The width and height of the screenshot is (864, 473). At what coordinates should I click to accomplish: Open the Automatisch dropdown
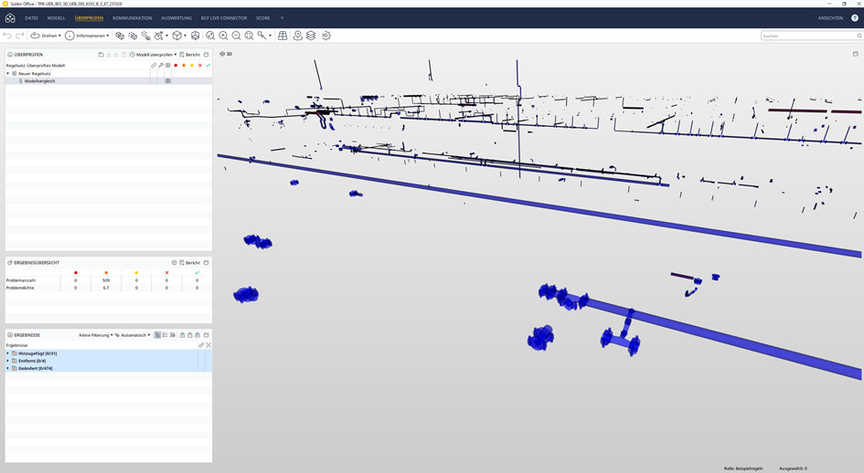tap(133, 335)
